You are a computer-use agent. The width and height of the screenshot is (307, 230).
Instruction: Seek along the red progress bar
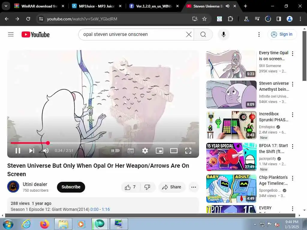[x=103, y=143]
